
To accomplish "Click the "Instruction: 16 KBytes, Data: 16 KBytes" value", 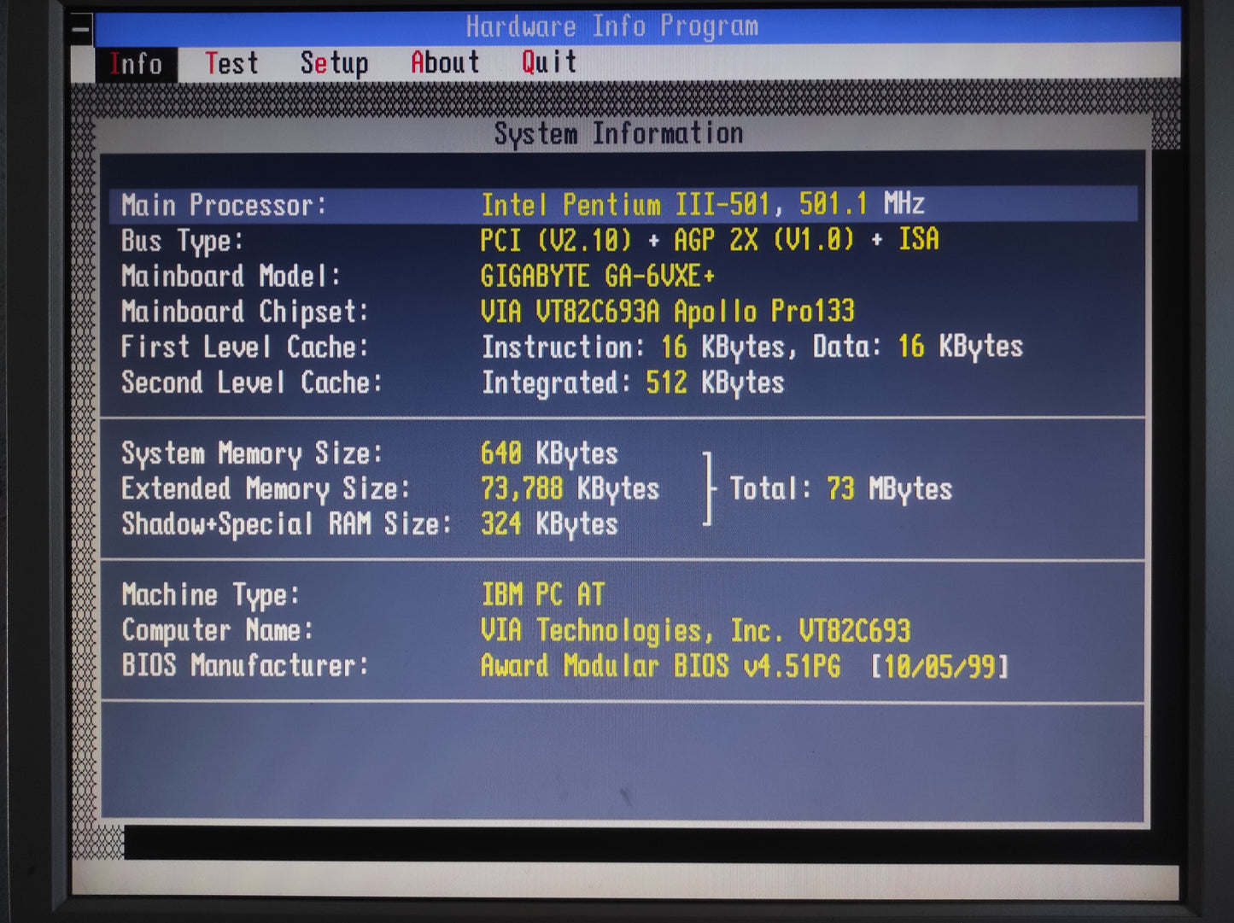I will (x=752, y=347).
